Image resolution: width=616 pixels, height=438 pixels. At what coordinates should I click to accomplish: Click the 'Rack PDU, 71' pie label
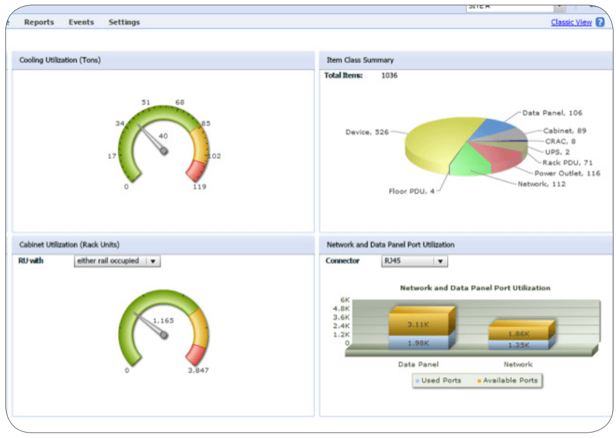[x=567, y=163]
